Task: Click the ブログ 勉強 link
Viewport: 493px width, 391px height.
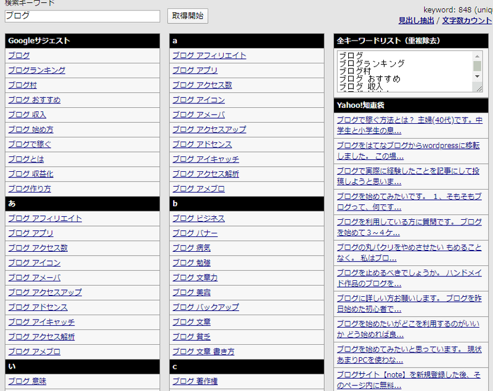Action: [x=192, y=262]
